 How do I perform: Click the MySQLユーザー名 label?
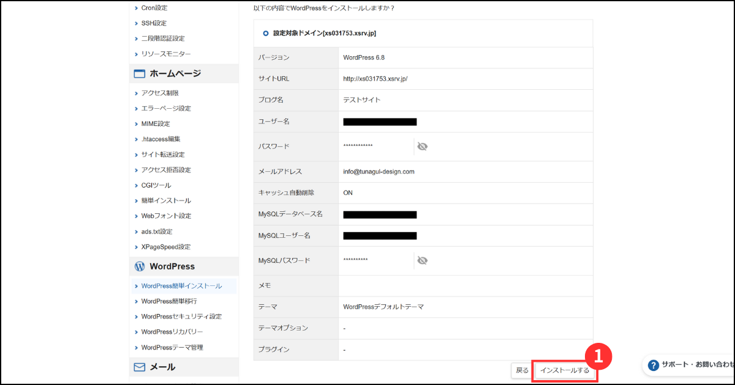pyautogui.click(x=284, y=236)
